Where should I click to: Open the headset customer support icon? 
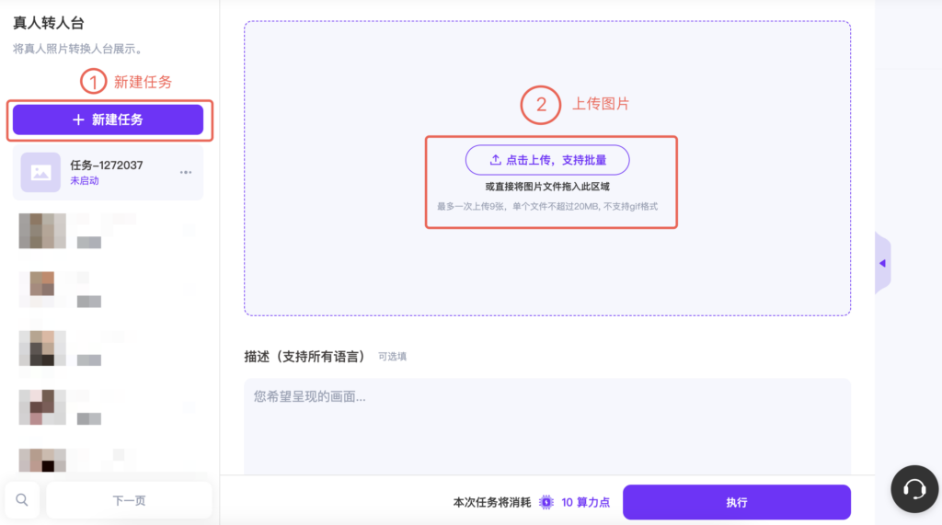pos(914,489)
